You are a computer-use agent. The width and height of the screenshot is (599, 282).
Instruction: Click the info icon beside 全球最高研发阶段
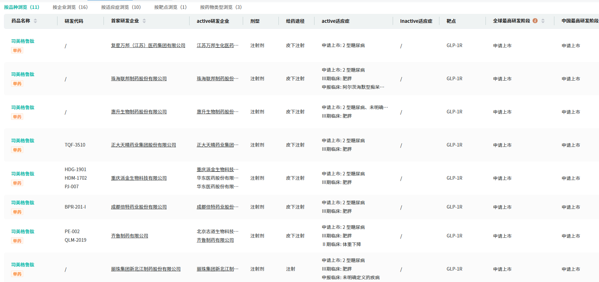click(535, 21)
